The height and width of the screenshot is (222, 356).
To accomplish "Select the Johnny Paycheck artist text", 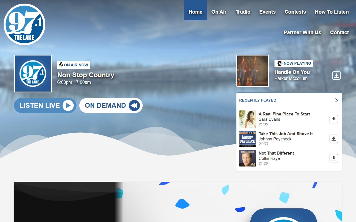I will 275,139.
